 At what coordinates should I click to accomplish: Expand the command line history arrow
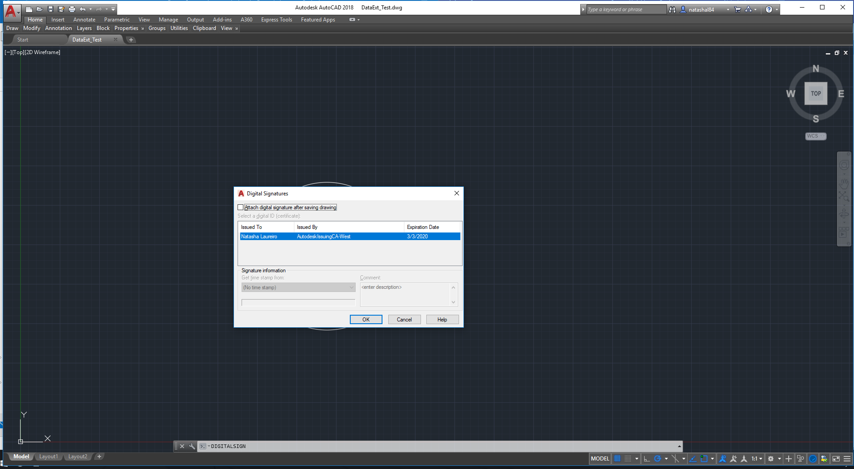[679, 446]
